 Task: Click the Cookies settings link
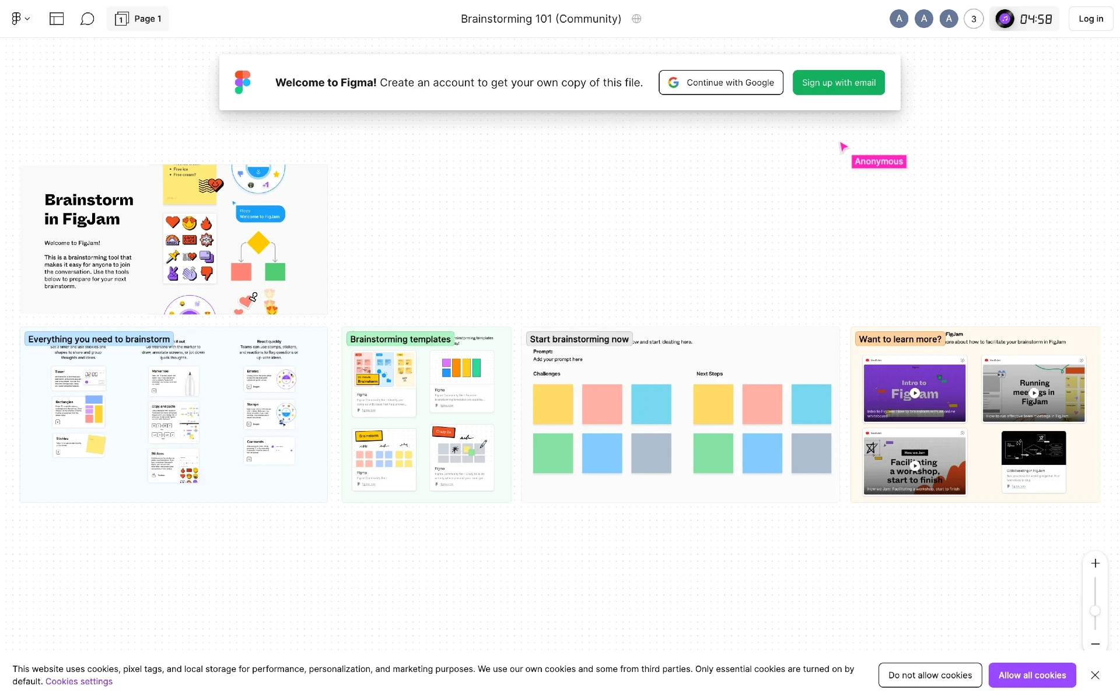point(78,681)
